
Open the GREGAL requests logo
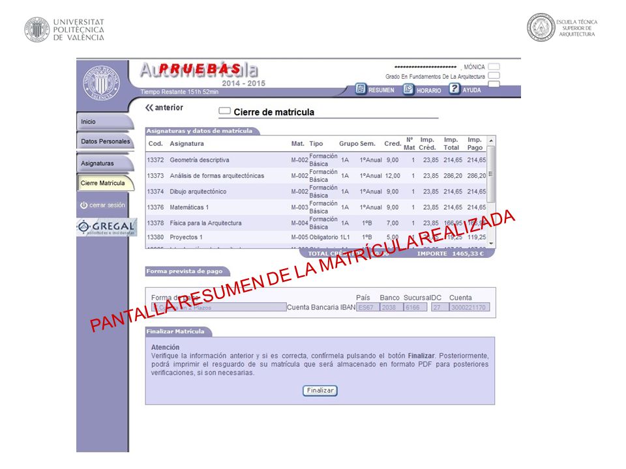coord(106,227)
